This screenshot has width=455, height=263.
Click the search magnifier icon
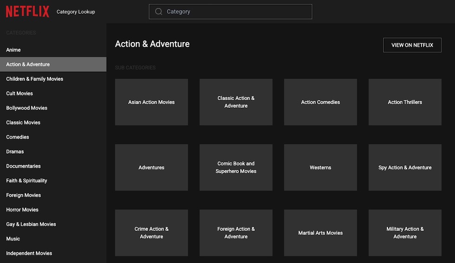[x=158, y=12]
